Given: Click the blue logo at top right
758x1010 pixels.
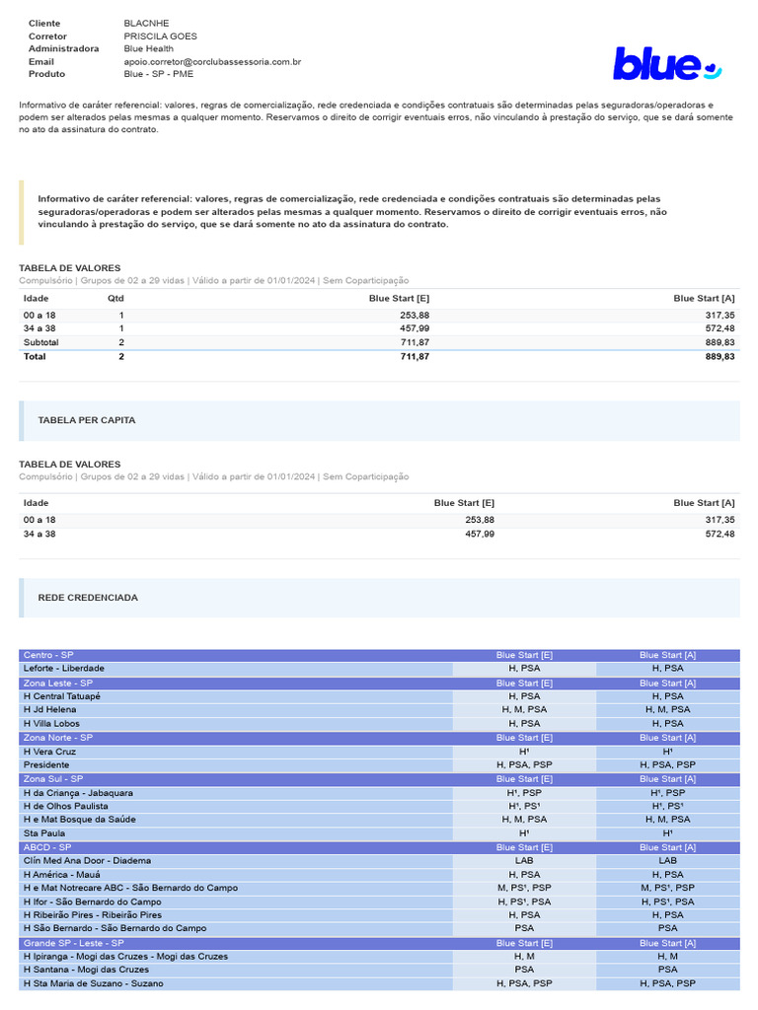Looking at the screenshot, I should click(x=667, y=64).
